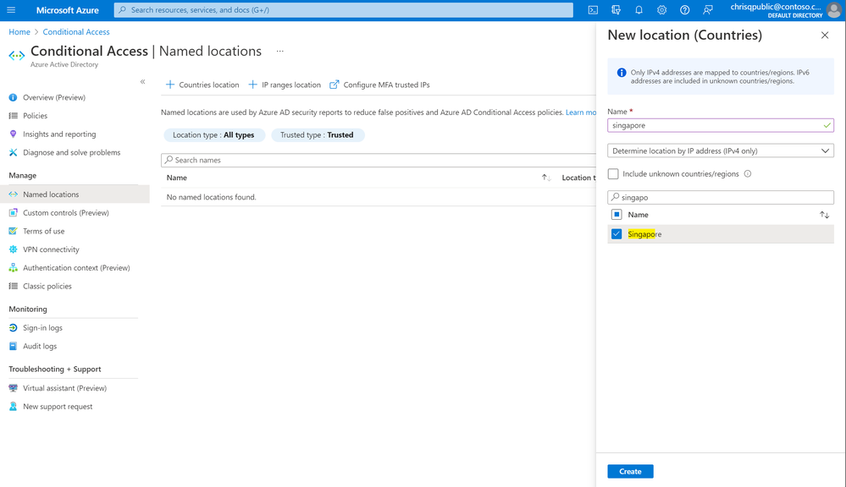846x487 pixels.
Task: Sort country list with Name sort arrows
Action: coord(825,215)
